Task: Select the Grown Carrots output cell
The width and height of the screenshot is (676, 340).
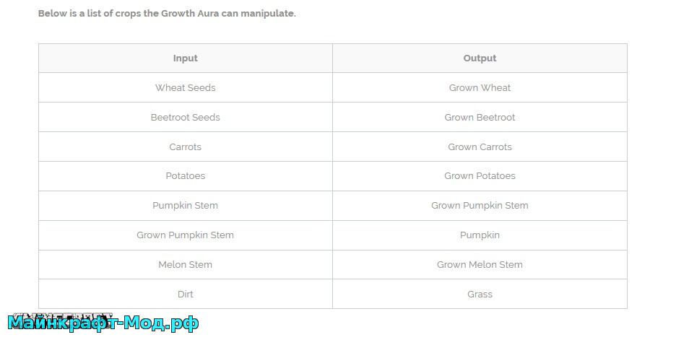Action: [x=480, y=147]
